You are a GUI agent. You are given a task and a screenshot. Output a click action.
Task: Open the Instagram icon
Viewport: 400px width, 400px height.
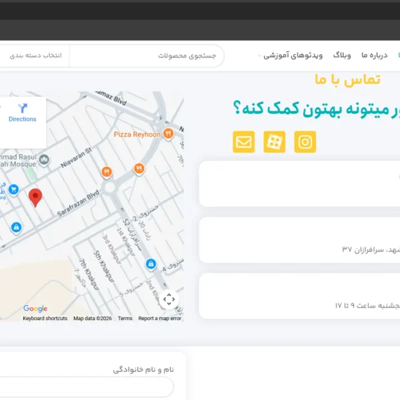pos(305,142)
